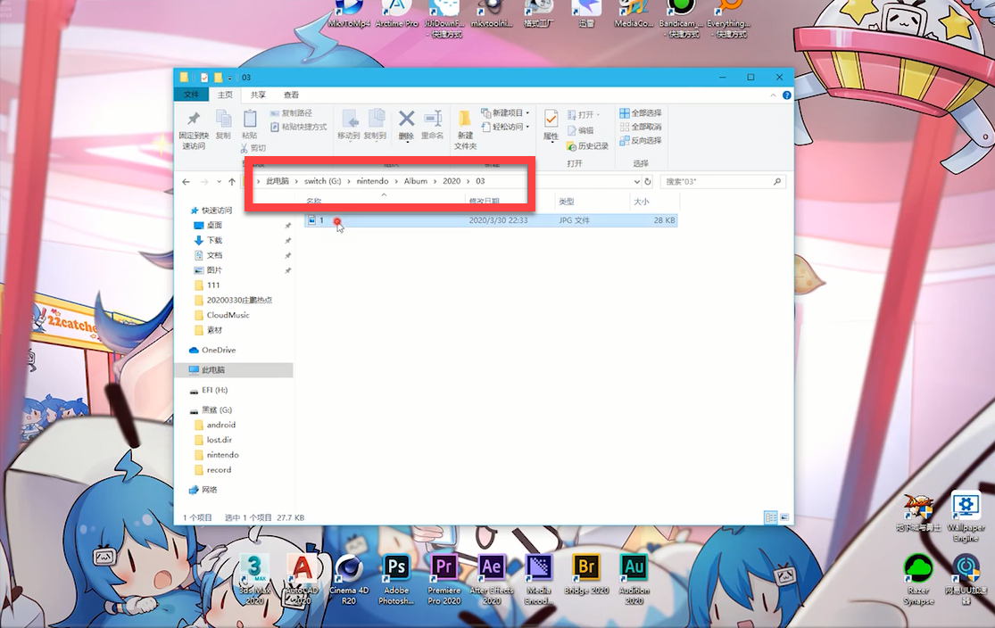The image size is (995, 628).
Task: Click Copy path (复制路径)
Action: pos(291,113)
